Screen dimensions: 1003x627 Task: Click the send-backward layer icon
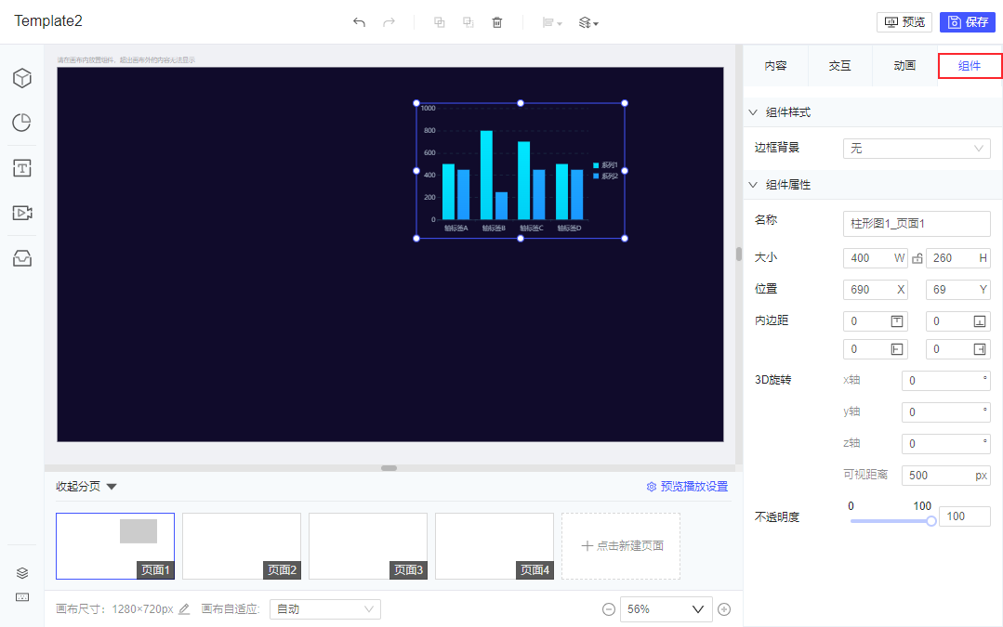tap(469, 22)
